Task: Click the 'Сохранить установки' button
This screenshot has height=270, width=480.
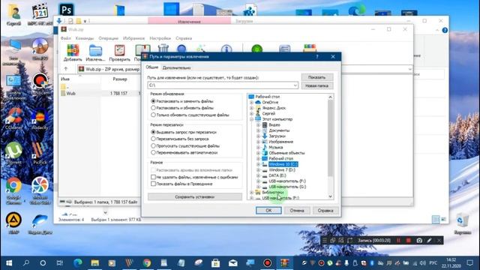Action: (x=195, y=196)
